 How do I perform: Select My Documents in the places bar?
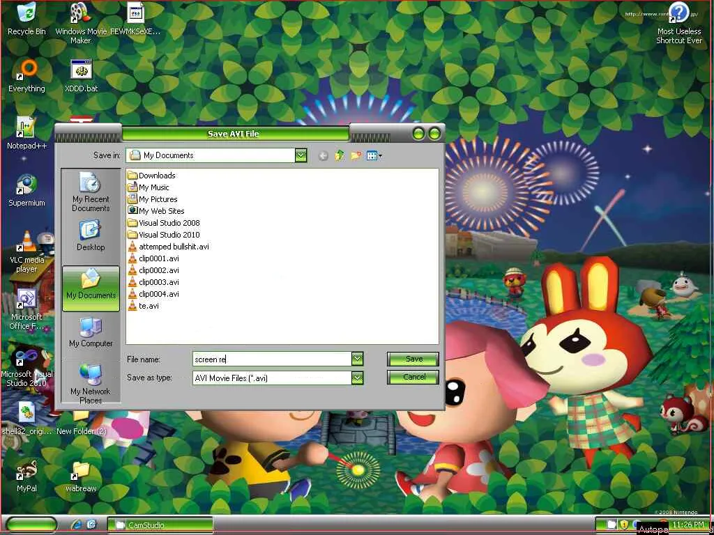coord(91,288)
